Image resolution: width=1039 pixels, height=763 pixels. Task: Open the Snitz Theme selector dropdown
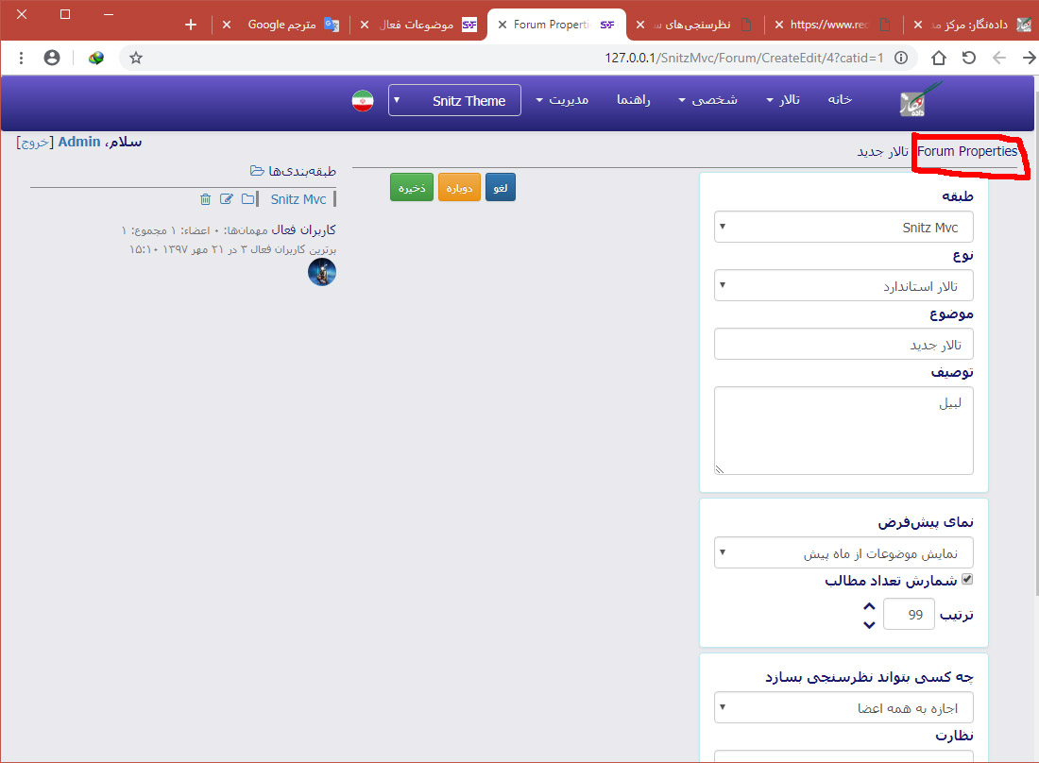454,101
